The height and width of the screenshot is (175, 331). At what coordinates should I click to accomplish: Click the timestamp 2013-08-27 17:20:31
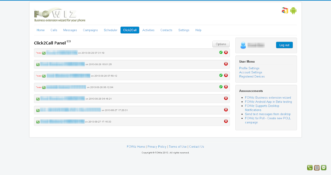(116, 110)
